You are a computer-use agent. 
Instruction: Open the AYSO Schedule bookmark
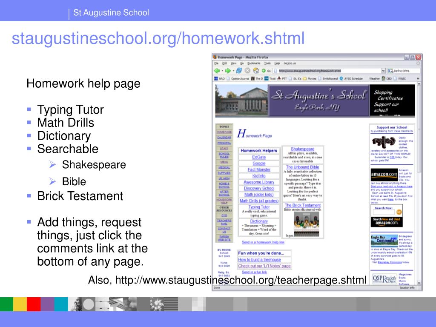point(351,79)
